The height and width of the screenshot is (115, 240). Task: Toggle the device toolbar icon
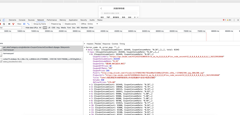click(4, 20)
